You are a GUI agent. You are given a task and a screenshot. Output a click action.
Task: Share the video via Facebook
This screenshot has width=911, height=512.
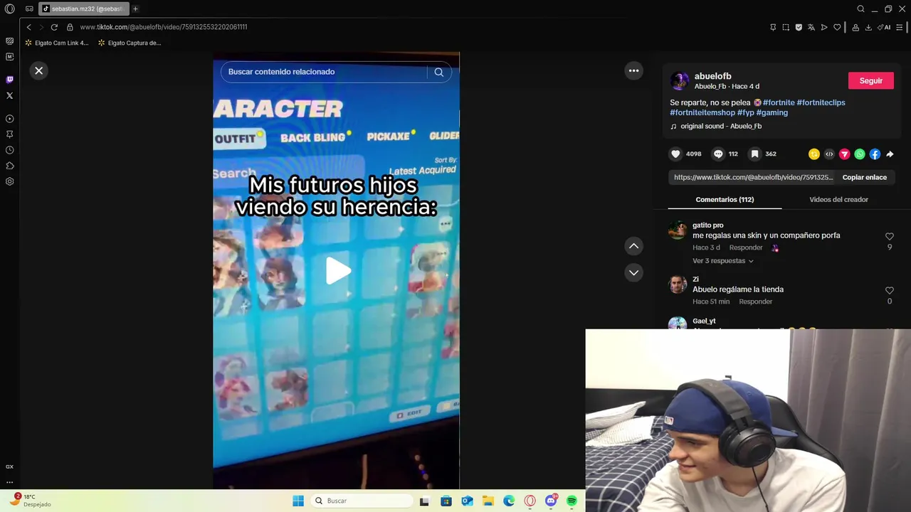point(875,154)
